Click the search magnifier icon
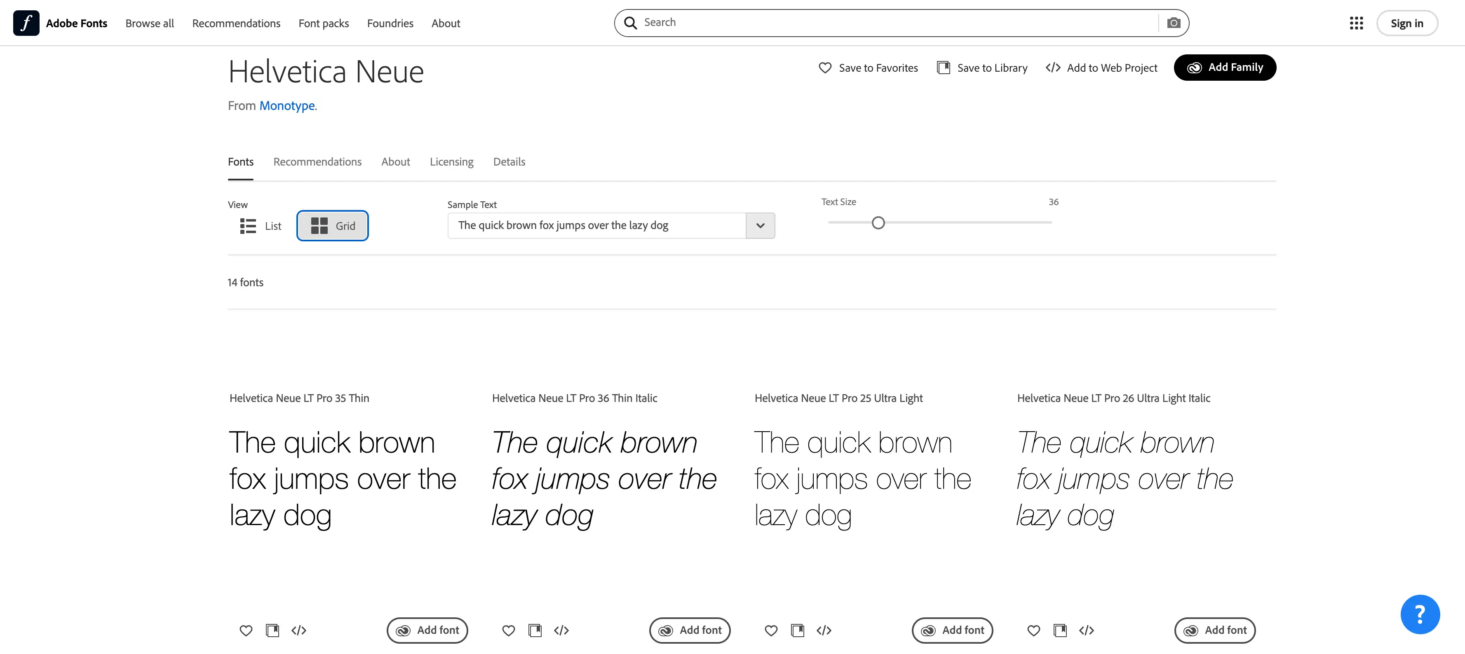Image resolution: width=1465 pixels, height=654 pixels. click(x=630, y=23)
